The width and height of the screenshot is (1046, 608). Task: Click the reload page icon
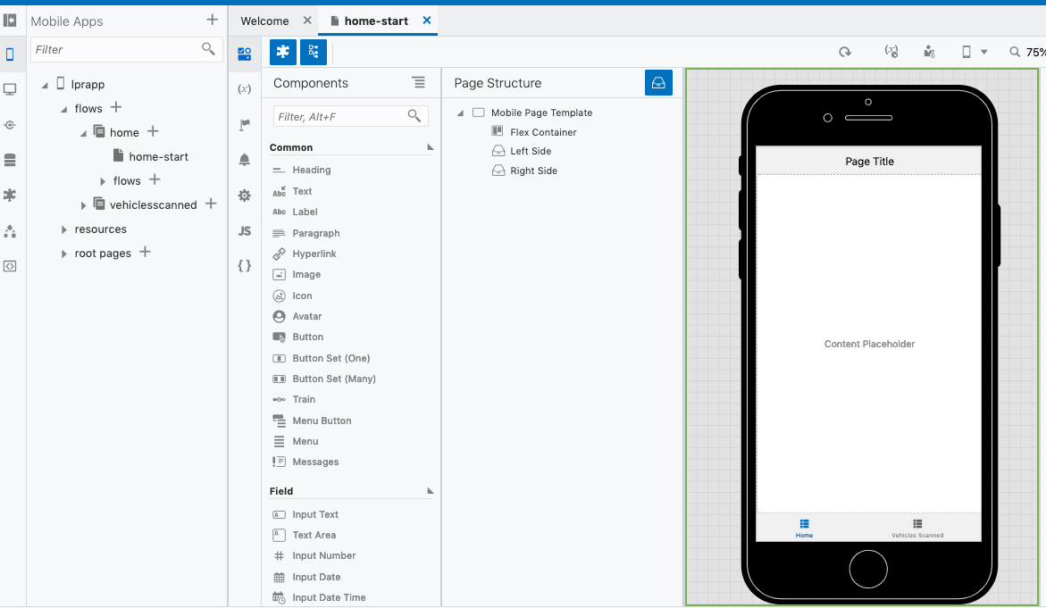[844, 52]
